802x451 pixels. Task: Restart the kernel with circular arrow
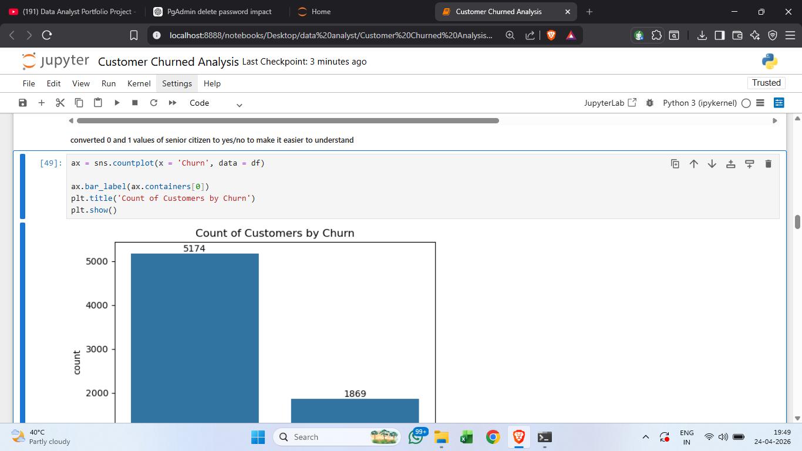[154, 103]
